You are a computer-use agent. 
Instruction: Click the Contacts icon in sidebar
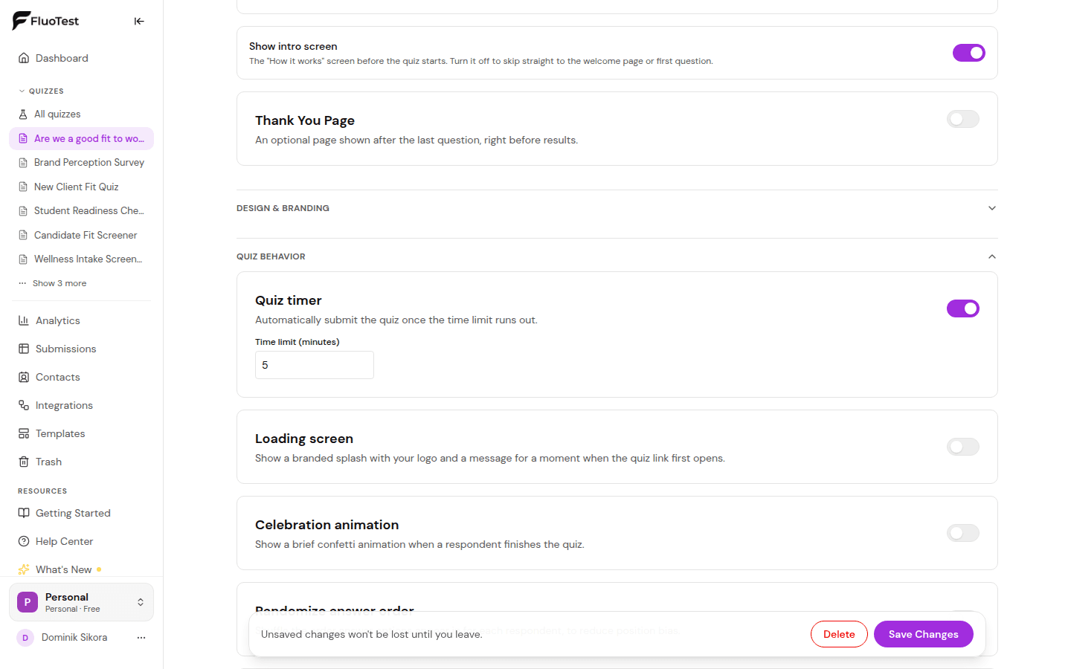pyautogui.click(x=24, y=377)
